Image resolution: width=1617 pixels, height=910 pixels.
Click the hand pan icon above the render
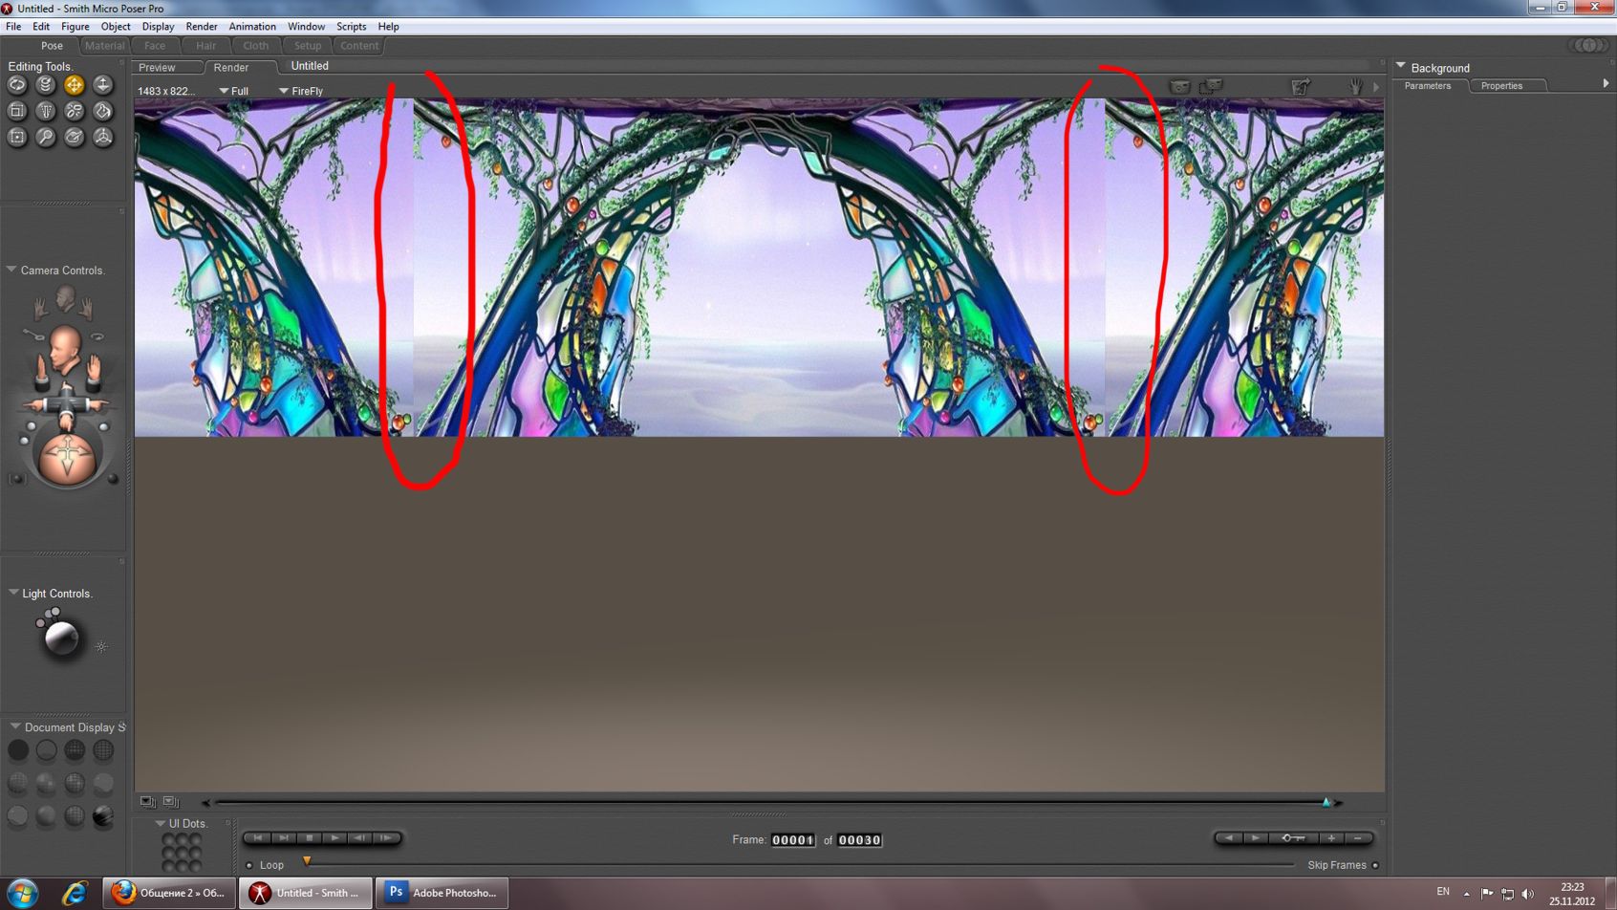pyautogui.click(x=1356, y=87)
